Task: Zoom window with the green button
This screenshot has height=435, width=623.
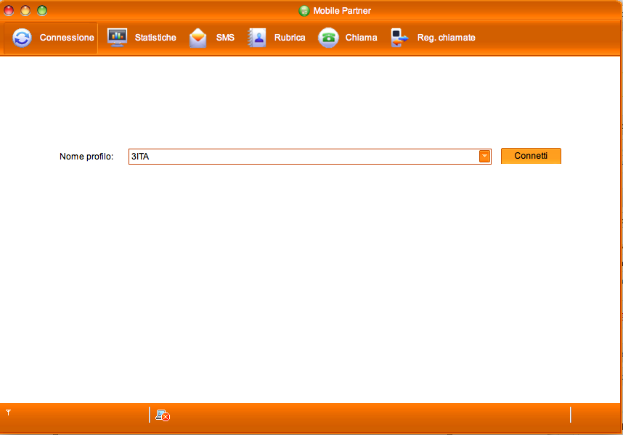Action: [x=42, y=10]
